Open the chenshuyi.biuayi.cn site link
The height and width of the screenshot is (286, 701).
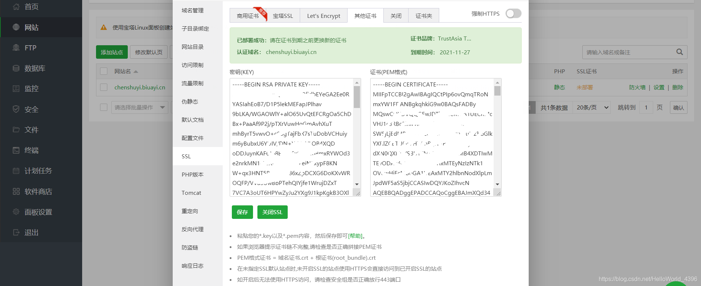140,87
